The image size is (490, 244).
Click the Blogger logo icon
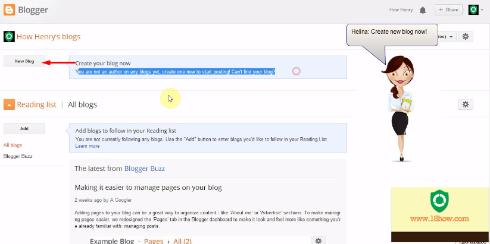(9, 9)
